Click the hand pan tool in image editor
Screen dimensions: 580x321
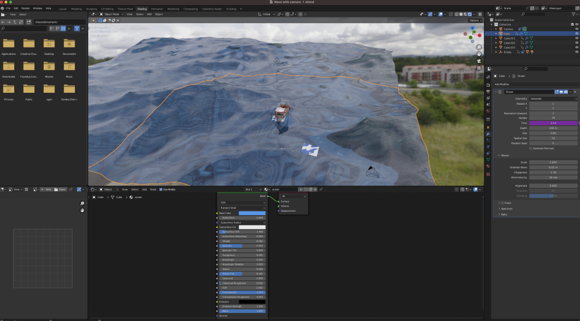coord(82,211)
